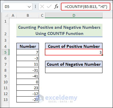
Task: Click cell B10 containing 0
Action: (28, 82)
